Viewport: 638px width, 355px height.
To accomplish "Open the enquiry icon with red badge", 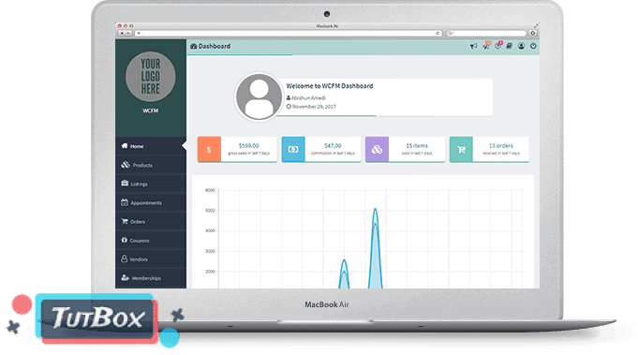I will (x=498, y=46).
